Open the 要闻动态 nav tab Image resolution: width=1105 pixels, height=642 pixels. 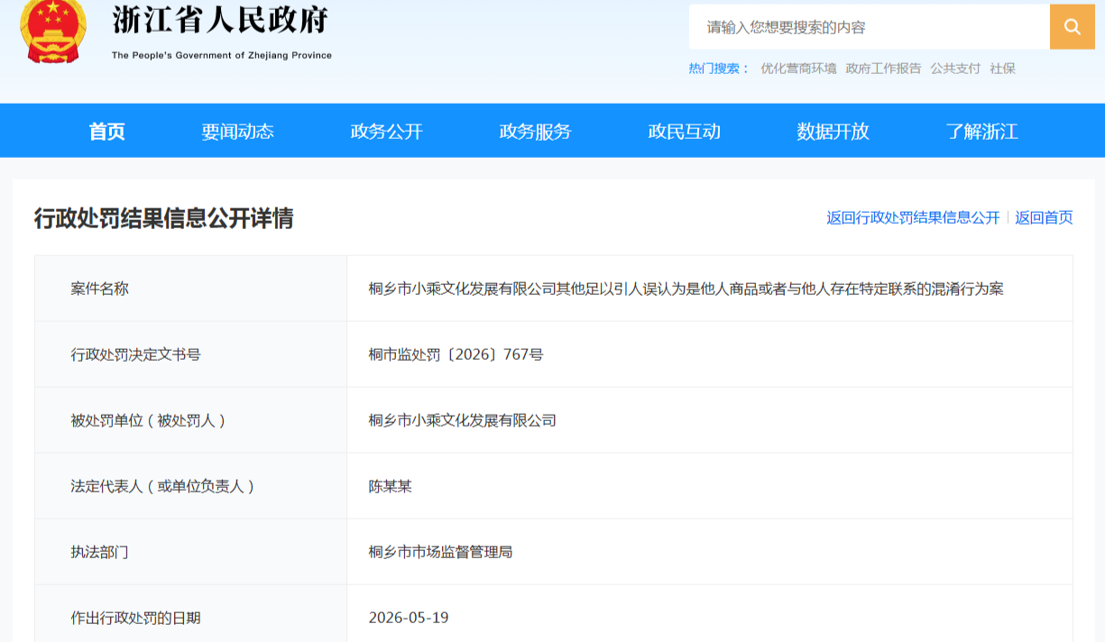pos(237,131)
